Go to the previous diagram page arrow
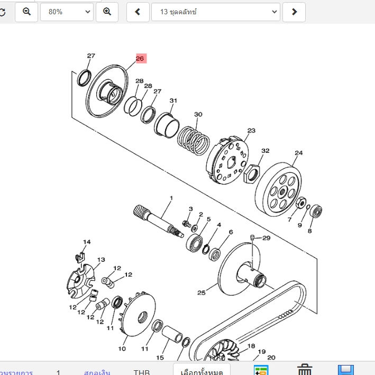 tap(138, 12)
